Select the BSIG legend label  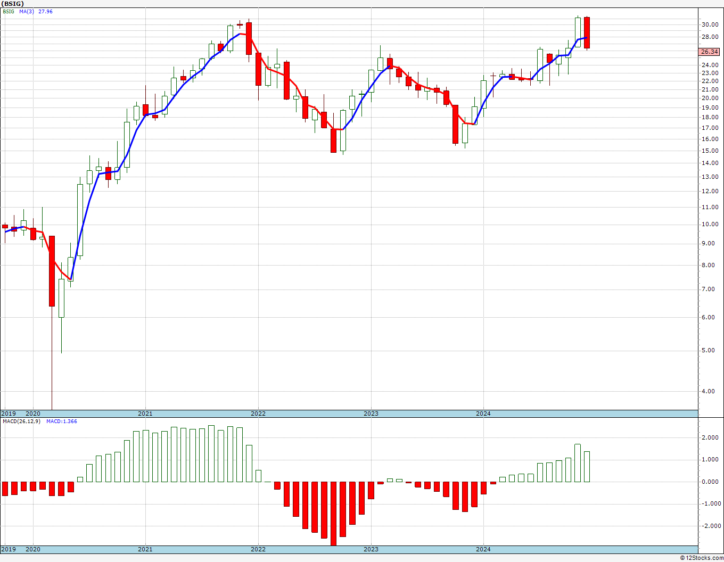pos(9,12)
